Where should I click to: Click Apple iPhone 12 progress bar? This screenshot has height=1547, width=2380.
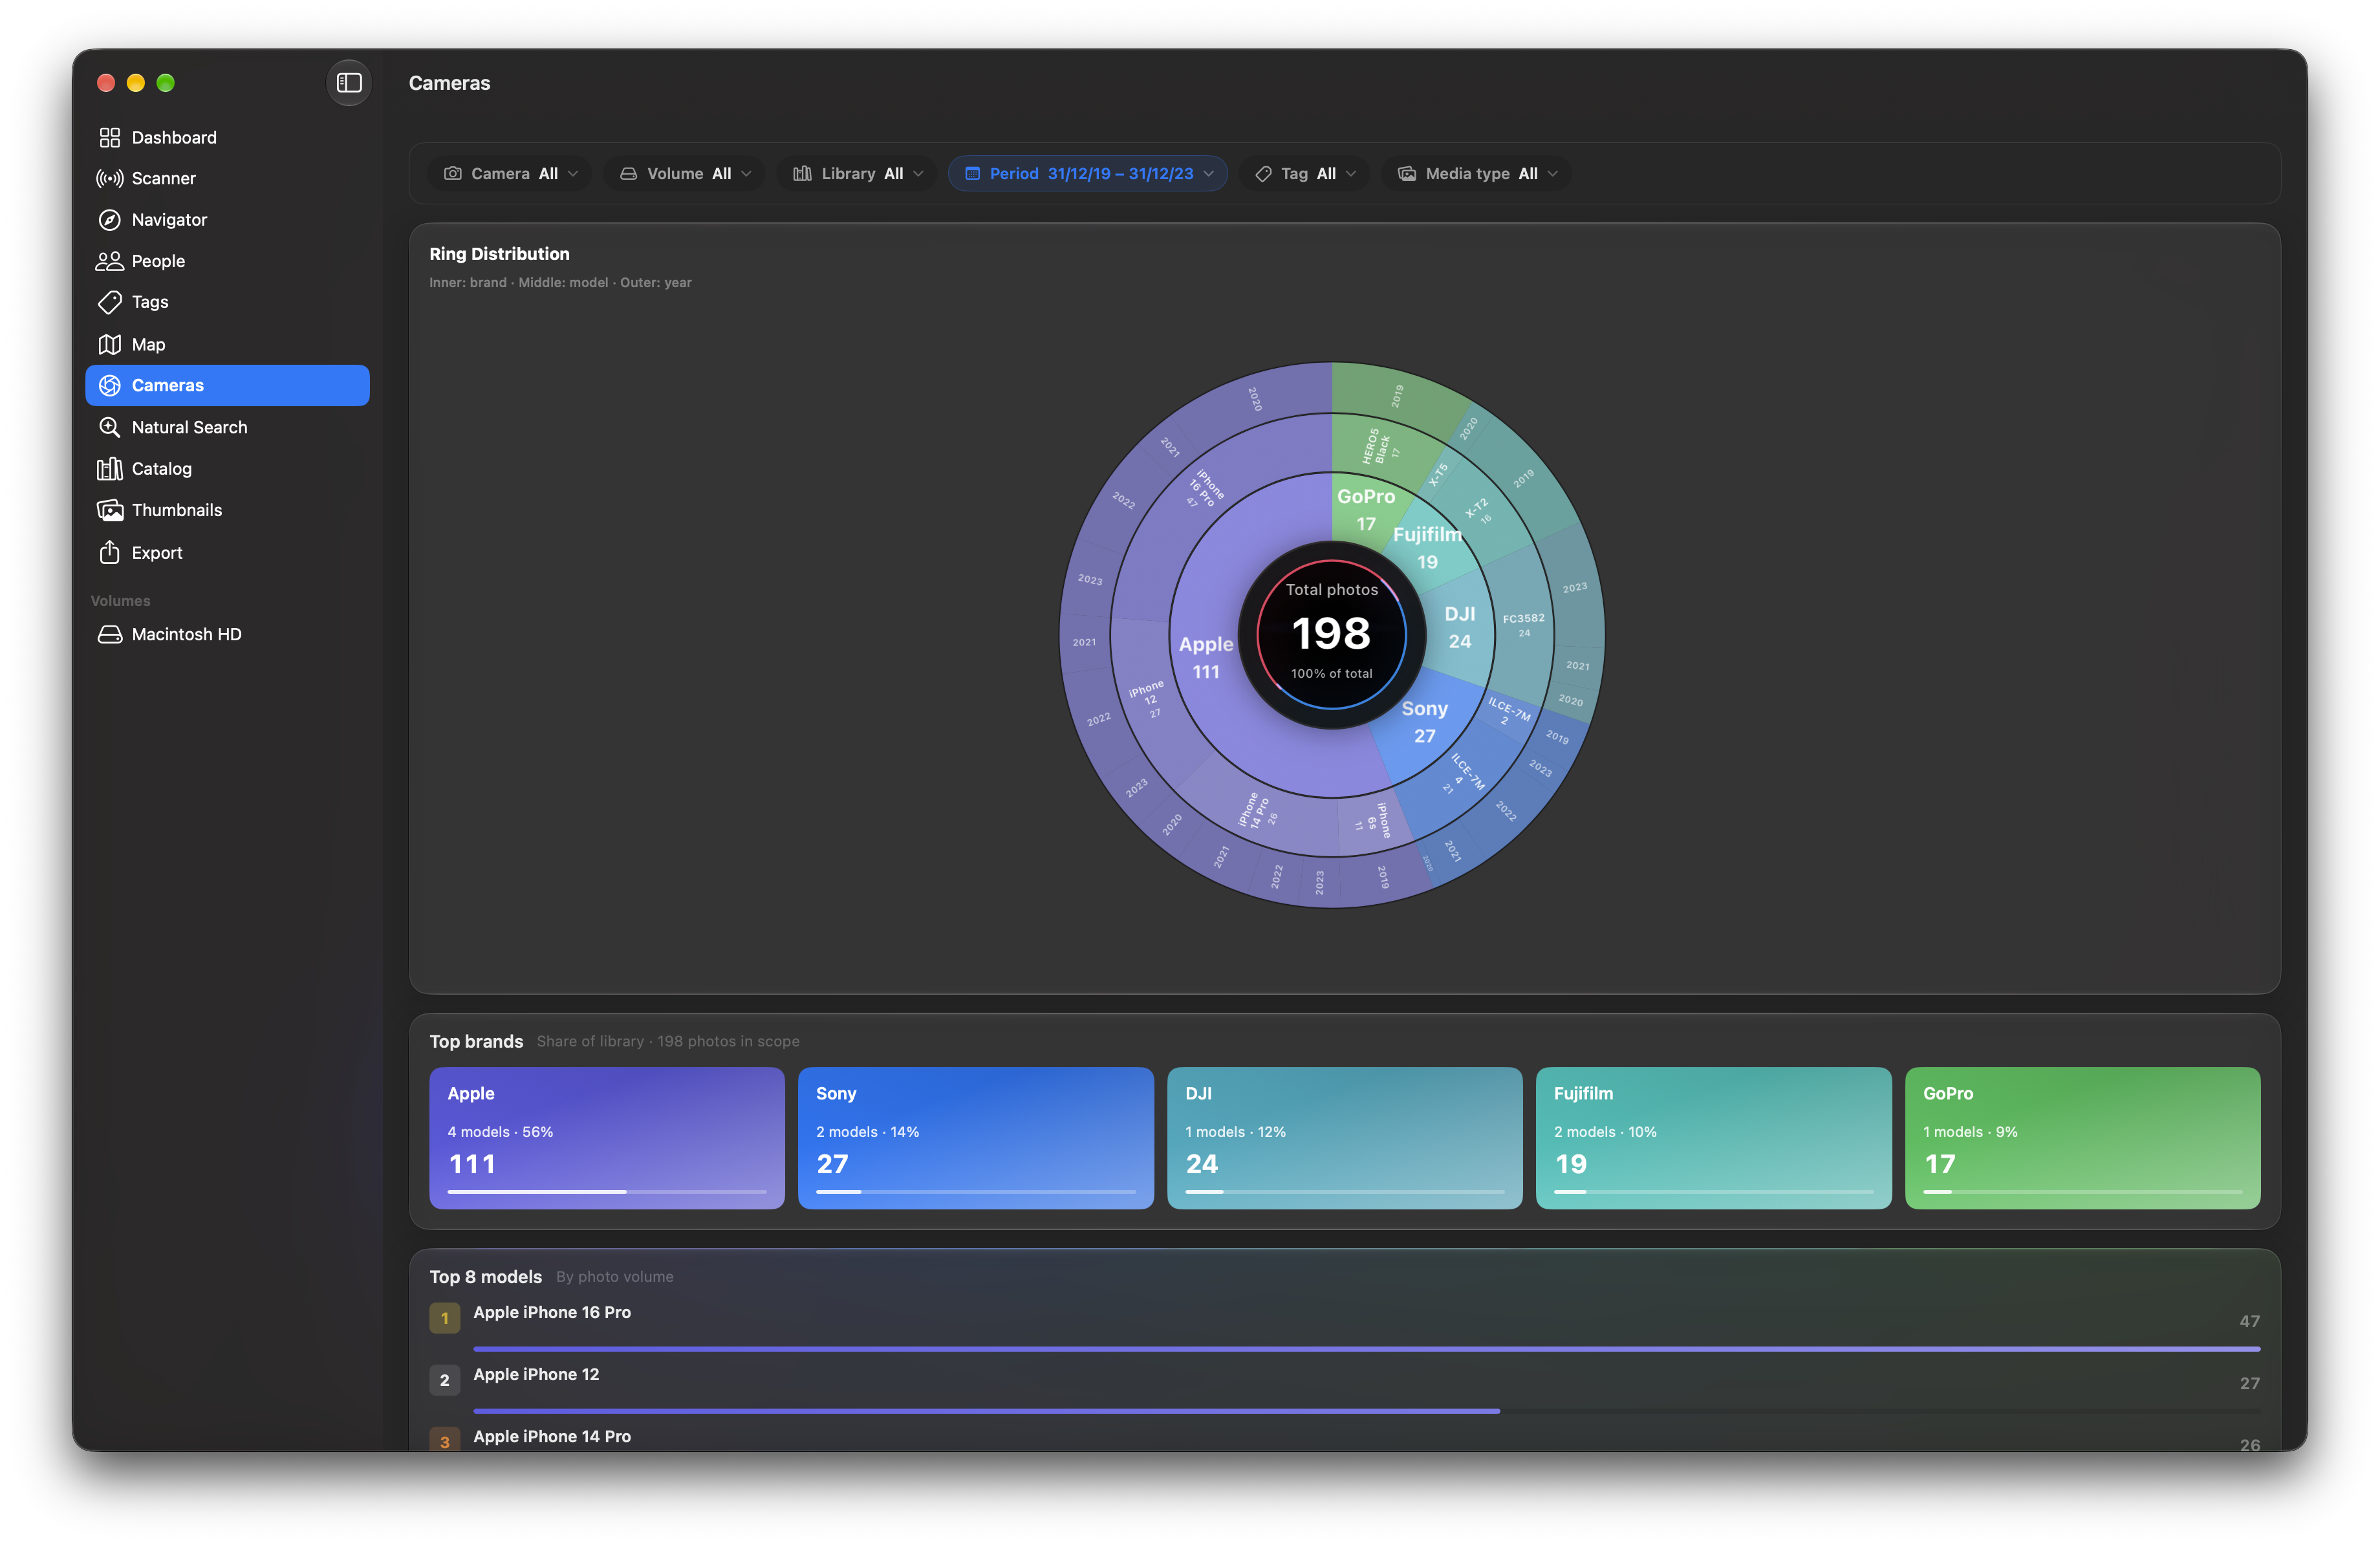[x=1367, y=1411]
